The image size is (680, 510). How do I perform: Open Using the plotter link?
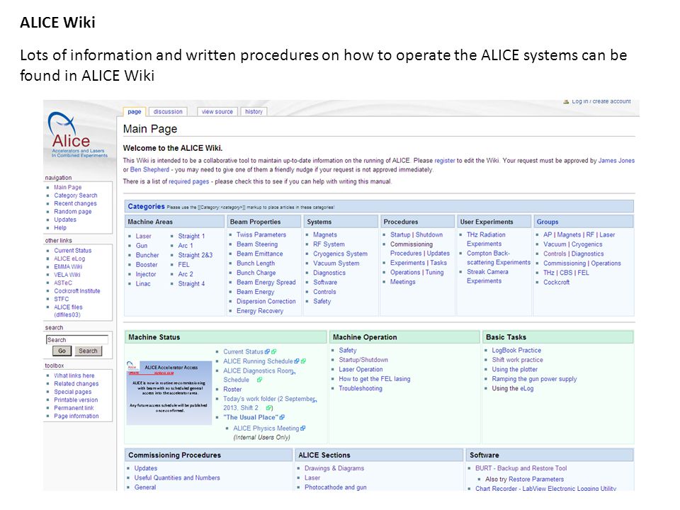[514, 370]
